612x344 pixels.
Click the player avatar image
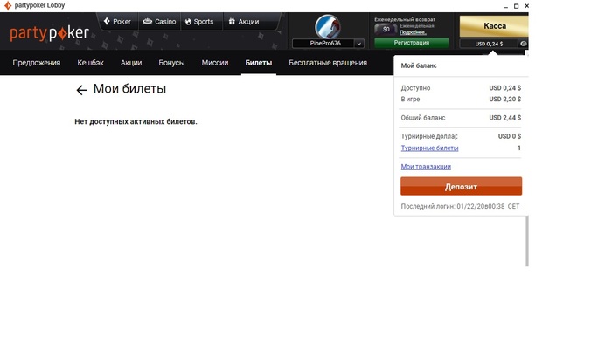pos(328,26)
